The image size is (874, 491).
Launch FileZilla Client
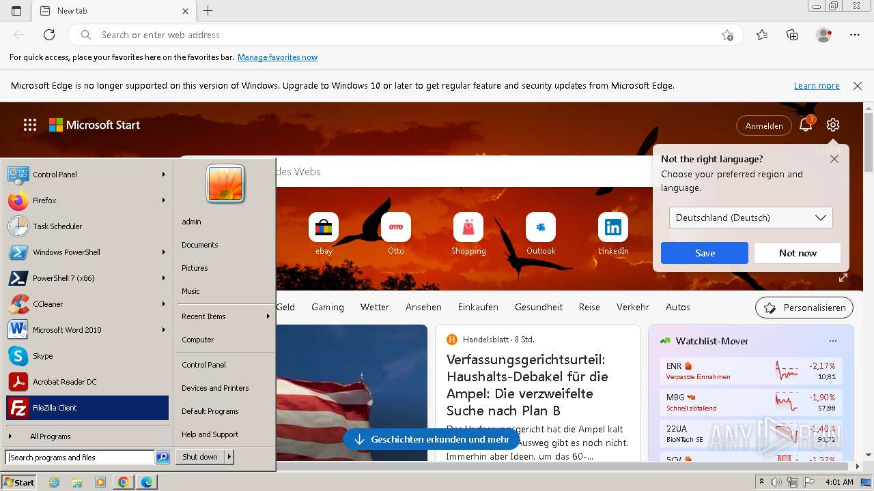click(x=87, y=408)
